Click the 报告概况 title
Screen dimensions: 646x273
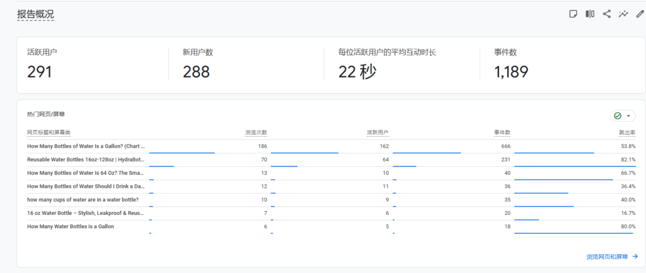[35, 15]
